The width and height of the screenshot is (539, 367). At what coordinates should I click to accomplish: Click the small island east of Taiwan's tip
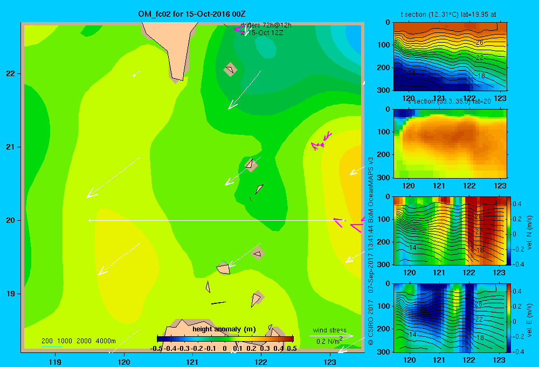tap(230, 69)
